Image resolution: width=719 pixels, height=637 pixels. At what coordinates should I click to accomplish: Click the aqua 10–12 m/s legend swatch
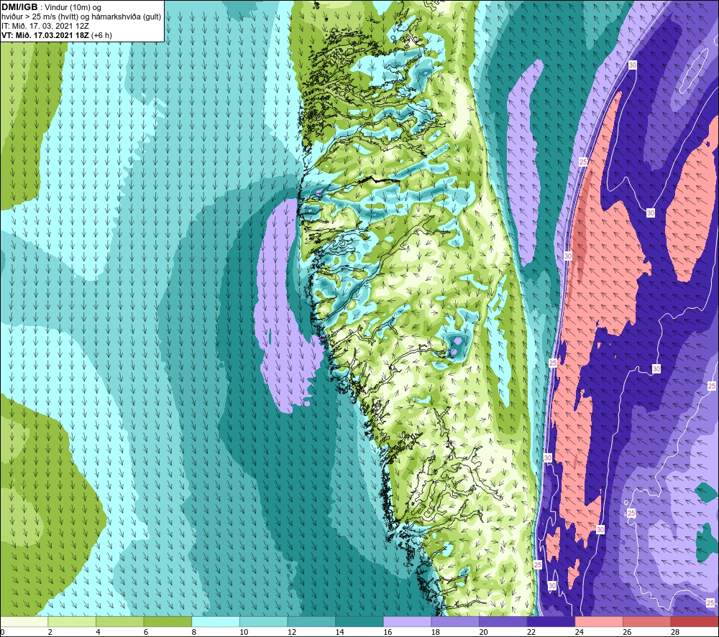coord(263,622)
